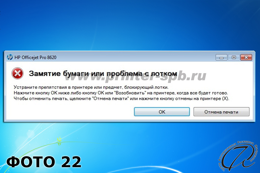Click the line starting "Нажмите кнопку ОК ниже"

point(121,93)
